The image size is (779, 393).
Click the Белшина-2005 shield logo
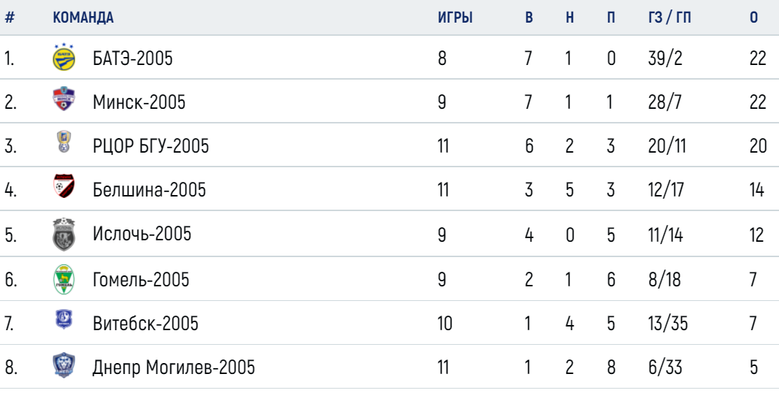click(x=64, y=186)
